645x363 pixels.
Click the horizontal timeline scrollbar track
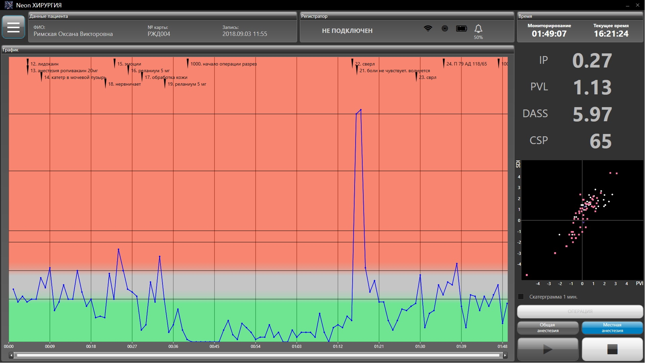(258, 355)
